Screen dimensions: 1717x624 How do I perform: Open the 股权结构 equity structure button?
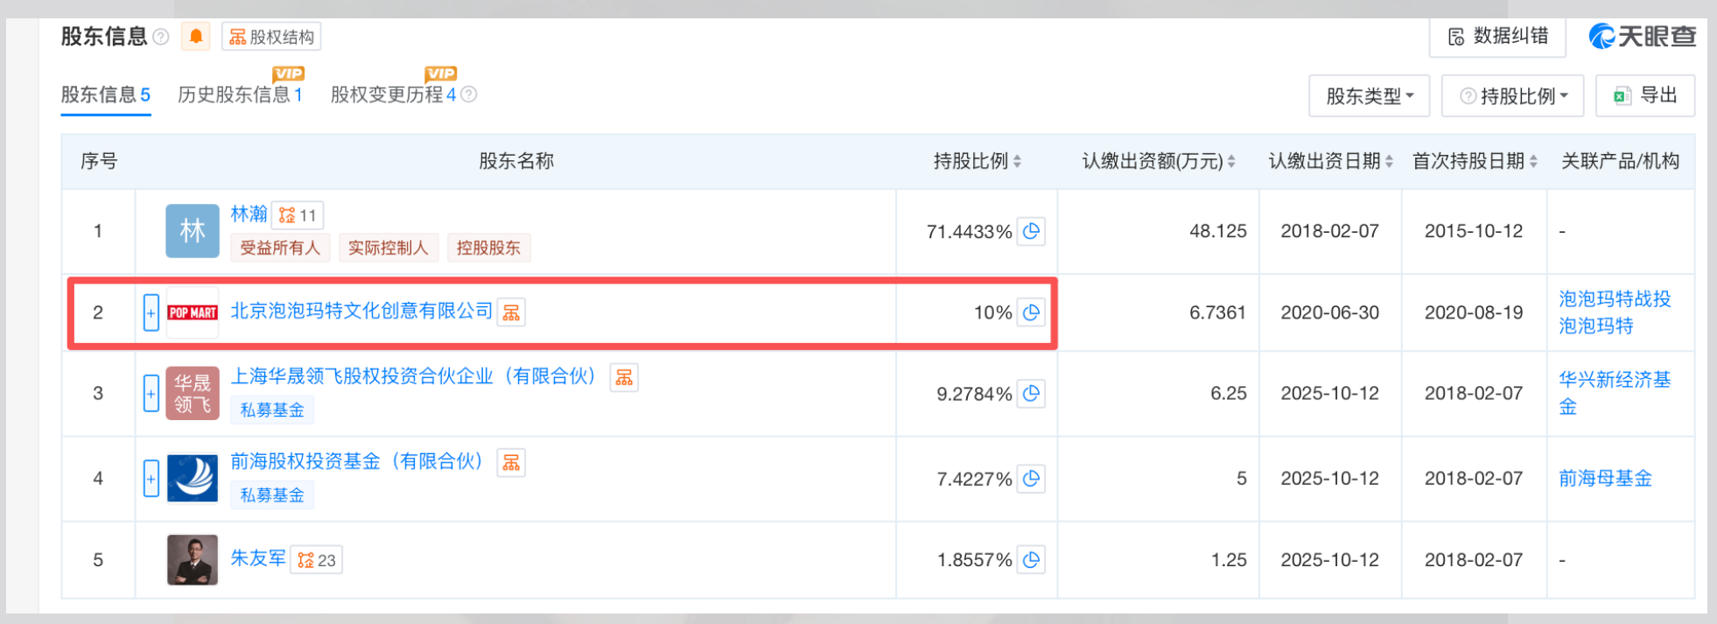pyautogui.click(x=271, y=37)
